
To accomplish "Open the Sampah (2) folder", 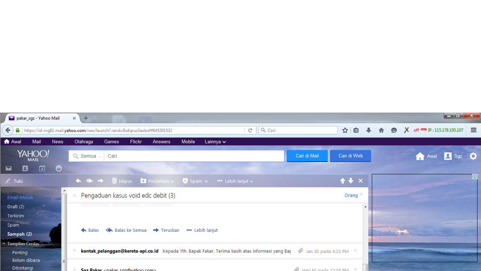I will point(20,234).
